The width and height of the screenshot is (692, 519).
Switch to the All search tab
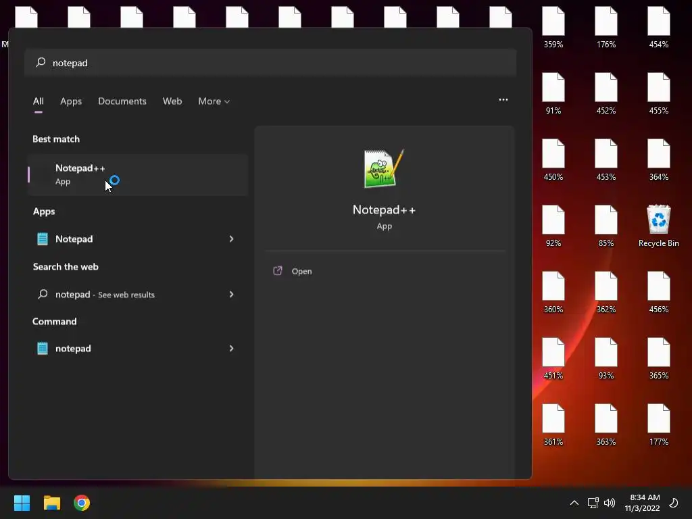point(39,101)
